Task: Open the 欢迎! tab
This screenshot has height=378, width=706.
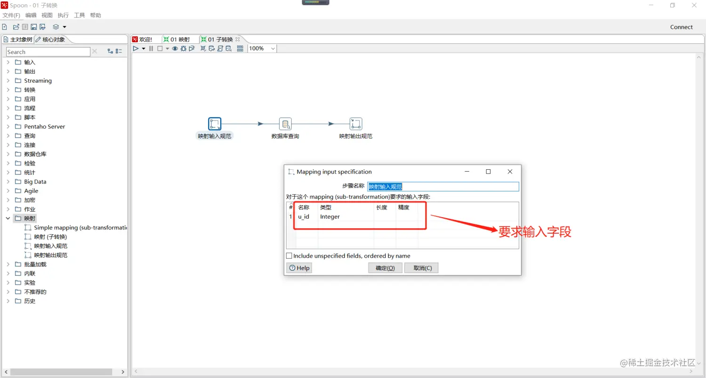Action: pos(143,39)
